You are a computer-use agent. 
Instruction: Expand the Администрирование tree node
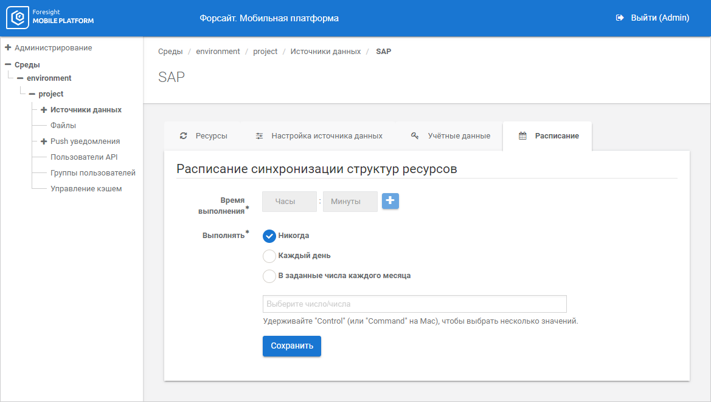pos(8,47)
